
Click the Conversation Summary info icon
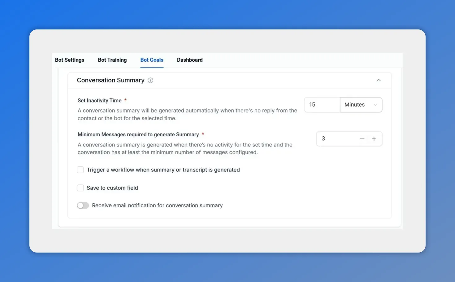150,80
